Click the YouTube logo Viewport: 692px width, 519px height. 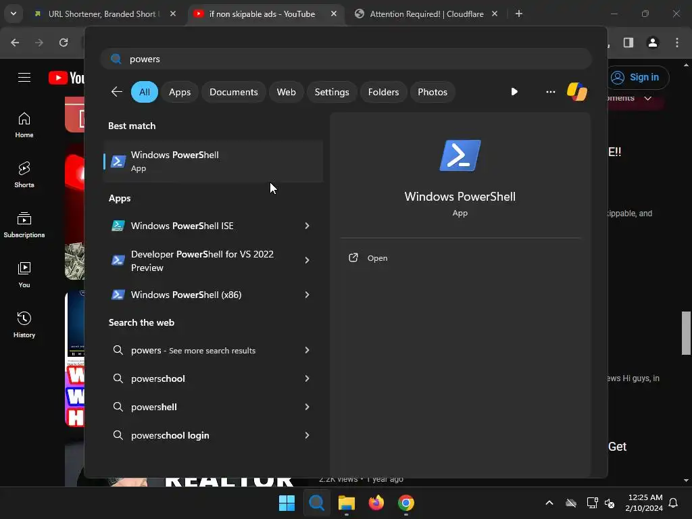pos(67,78)
